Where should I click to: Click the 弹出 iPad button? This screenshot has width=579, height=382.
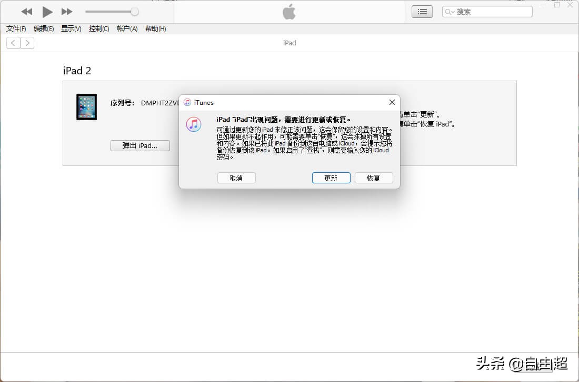click(140, 145)
